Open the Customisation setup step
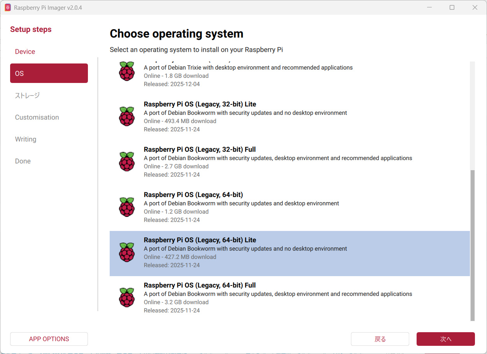 (37, 117)
